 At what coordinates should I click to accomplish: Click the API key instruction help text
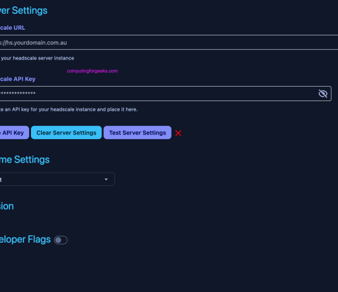(69, 109)
